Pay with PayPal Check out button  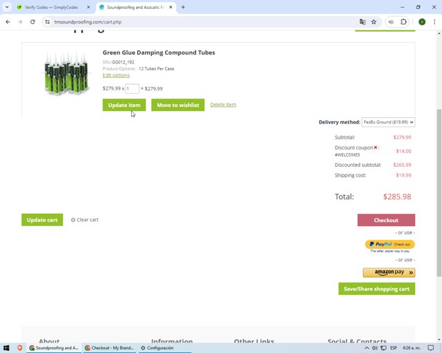click(x=390, y=244)
